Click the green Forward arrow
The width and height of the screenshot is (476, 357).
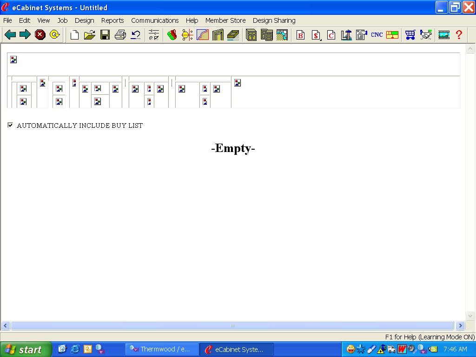click(25, 34)
